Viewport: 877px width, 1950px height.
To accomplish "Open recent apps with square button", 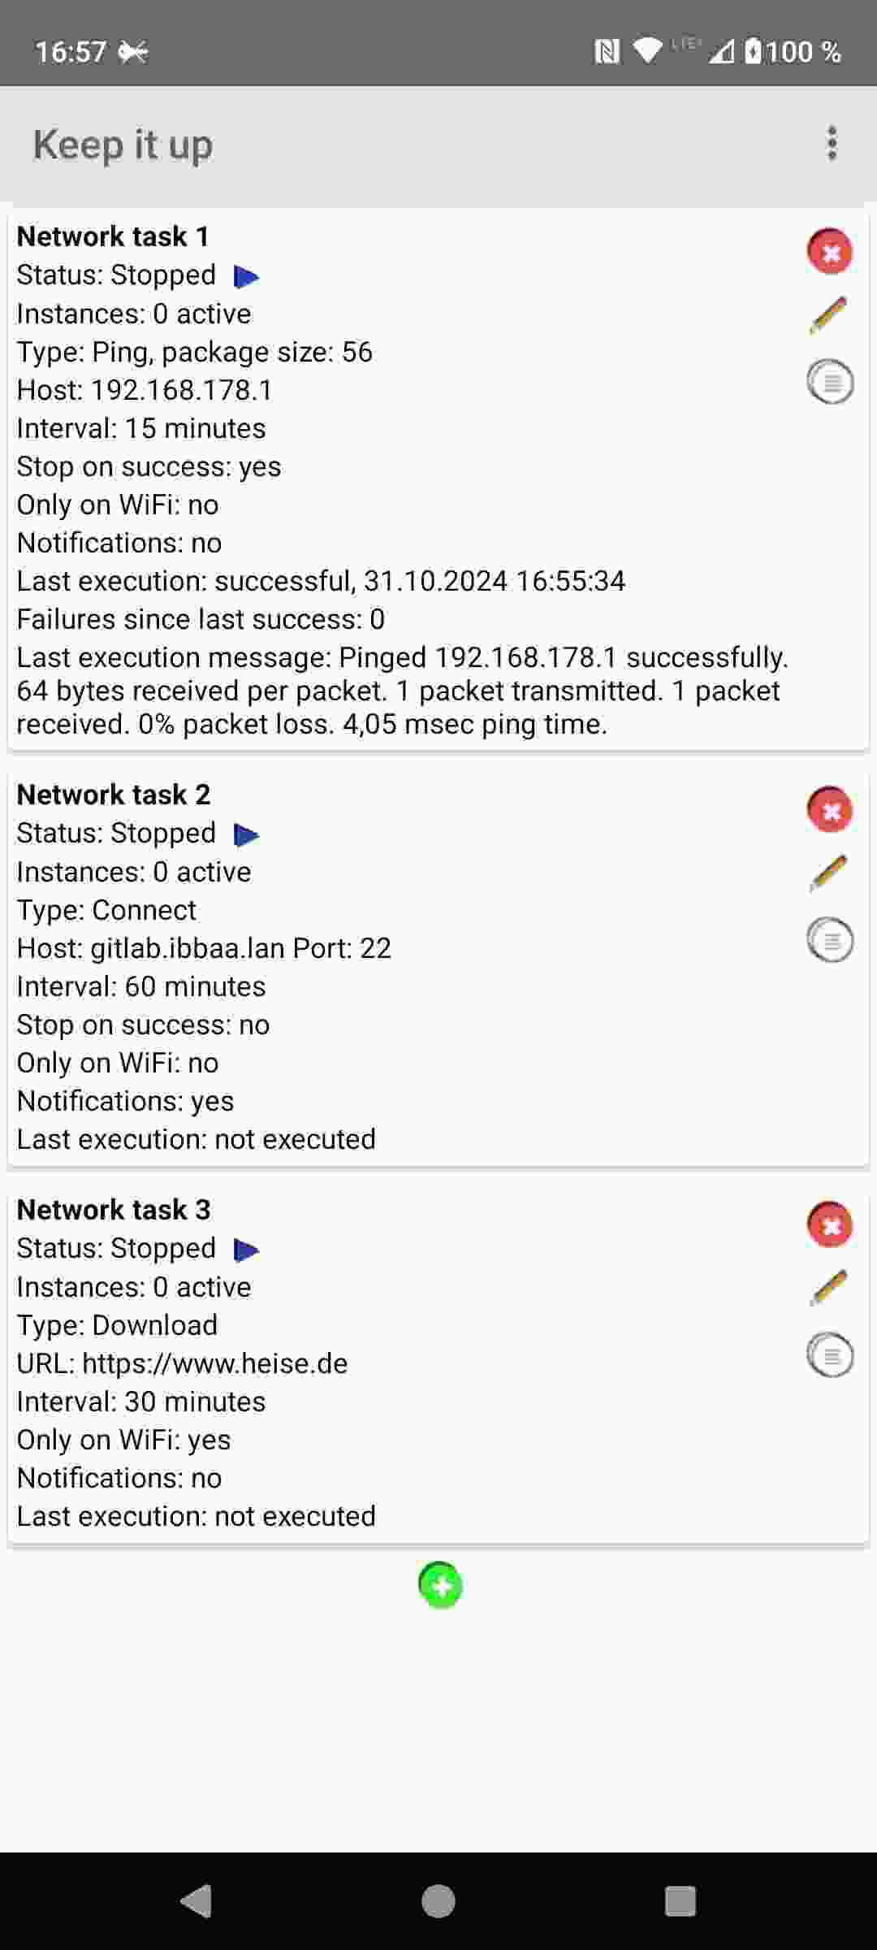I will (x=680, y=1901).
